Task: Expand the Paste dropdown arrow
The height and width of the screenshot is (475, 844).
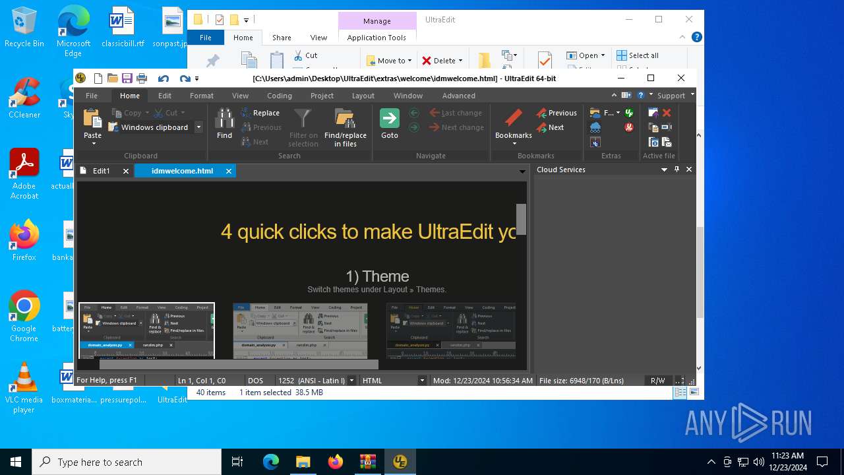Action: (93, 144)
